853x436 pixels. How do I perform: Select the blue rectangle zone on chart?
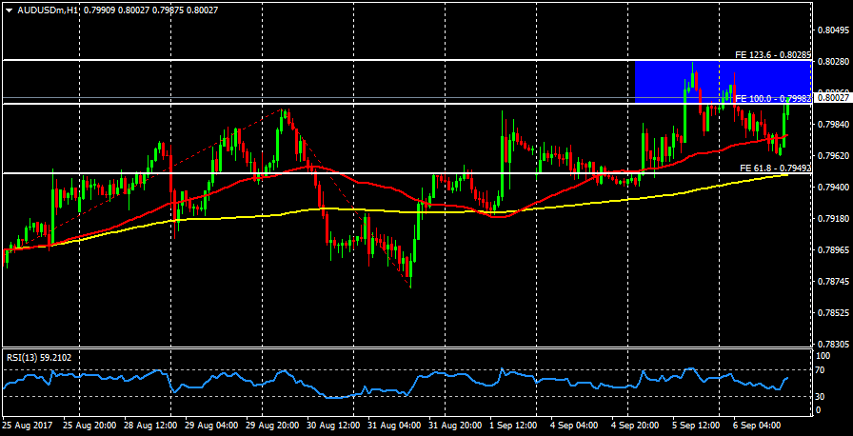(722, 81)
